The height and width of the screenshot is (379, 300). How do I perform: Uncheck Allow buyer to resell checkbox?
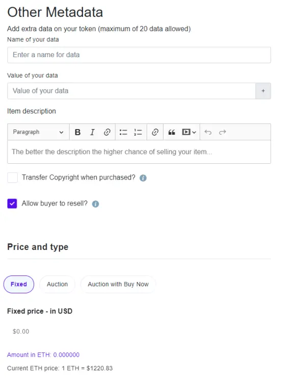coord(12,204)
